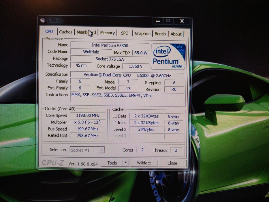Screen dimensions: 269x202
Task: Click the Core Voltage value 1.860 V
Action: (136, 66)
